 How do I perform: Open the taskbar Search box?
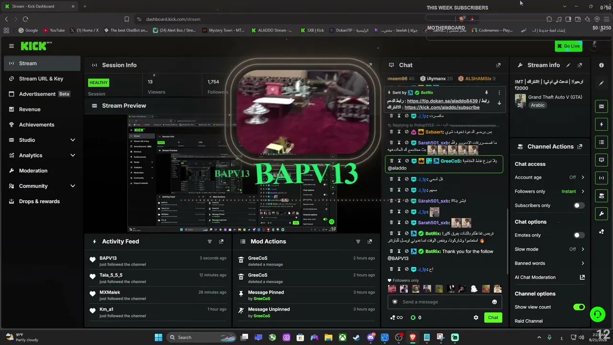(x=202, y=337)
